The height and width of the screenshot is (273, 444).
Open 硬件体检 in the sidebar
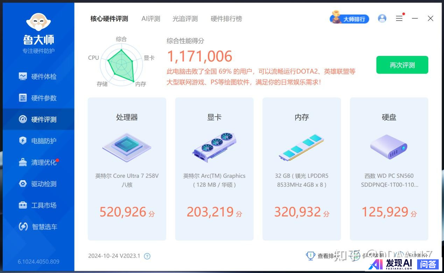click(38, 76)
